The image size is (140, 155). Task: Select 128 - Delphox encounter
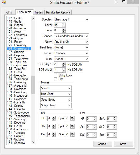(19, 55)
